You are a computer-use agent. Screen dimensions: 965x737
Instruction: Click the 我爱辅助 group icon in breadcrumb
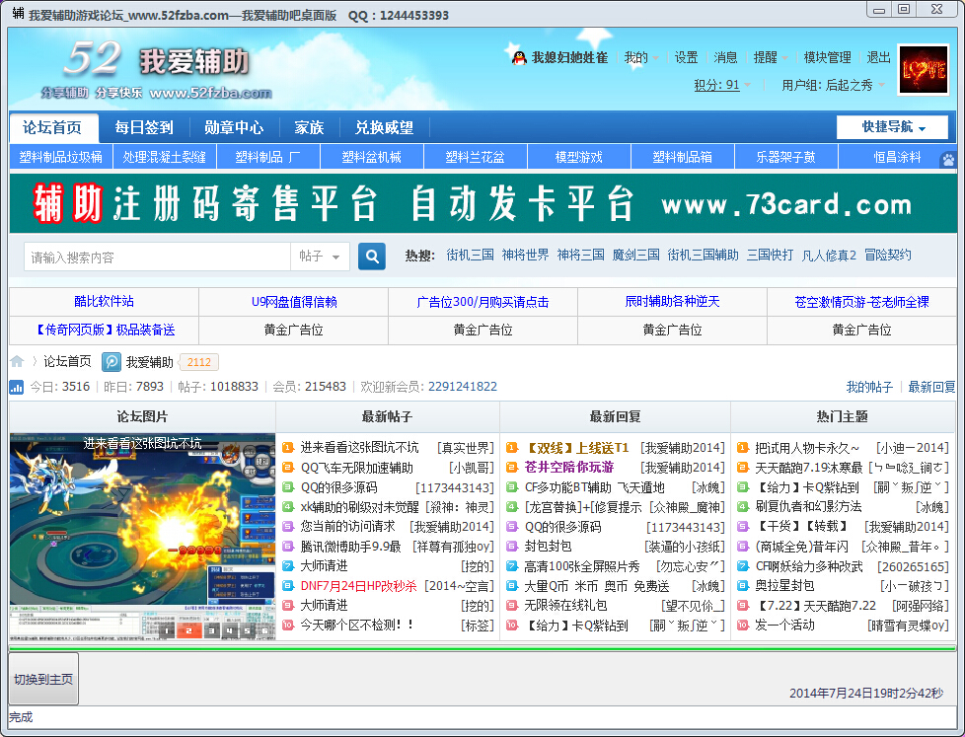pos(111,362)
